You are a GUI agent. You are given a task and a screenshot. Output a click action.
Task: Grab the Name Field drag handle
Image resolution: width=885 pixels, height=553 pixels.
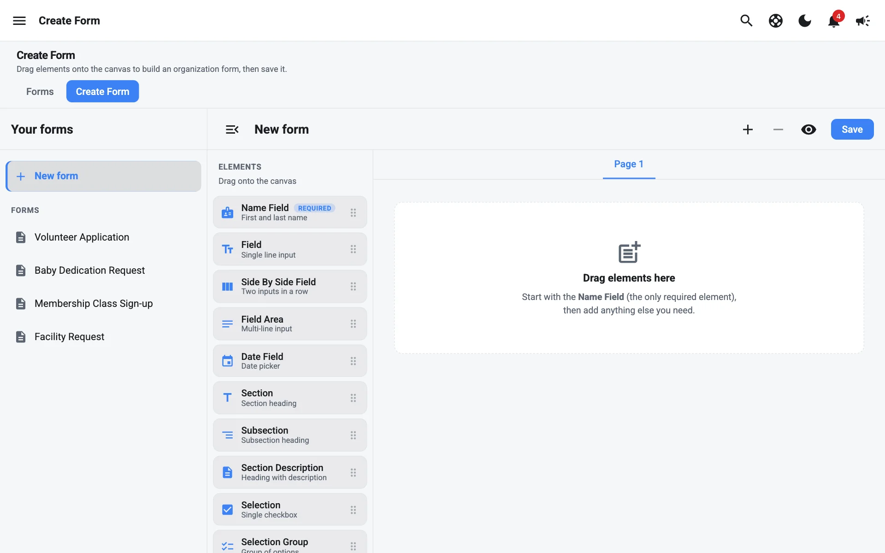pos(353,212)
